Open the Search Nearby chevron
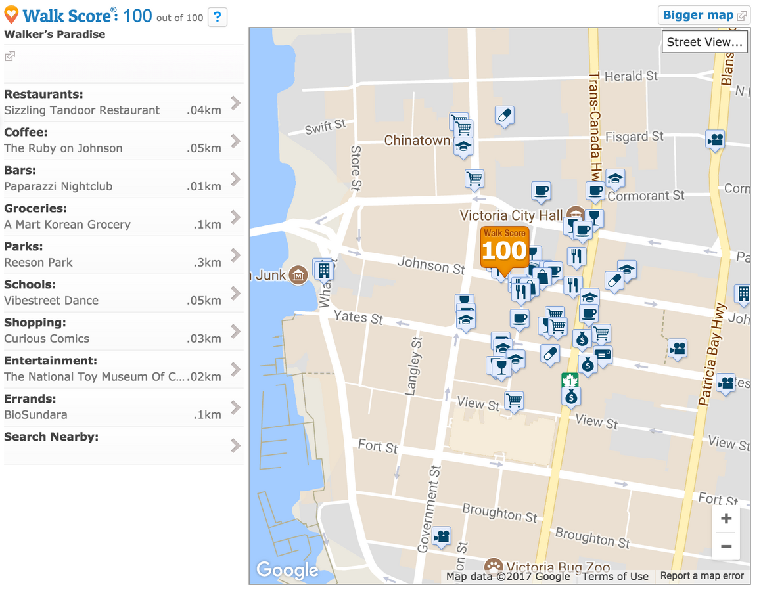Image resolution: width=761 pixels, height=591 pixels. 235,446
